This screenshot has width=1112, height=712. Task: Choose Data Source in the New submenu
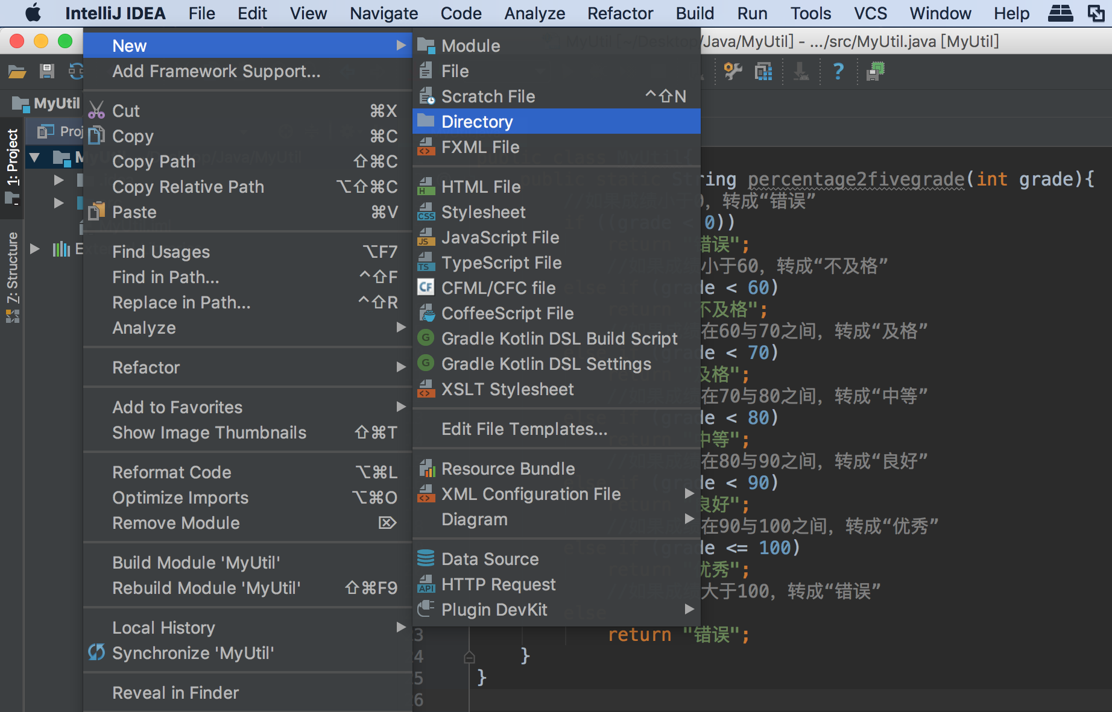click(x=556, y=559)
